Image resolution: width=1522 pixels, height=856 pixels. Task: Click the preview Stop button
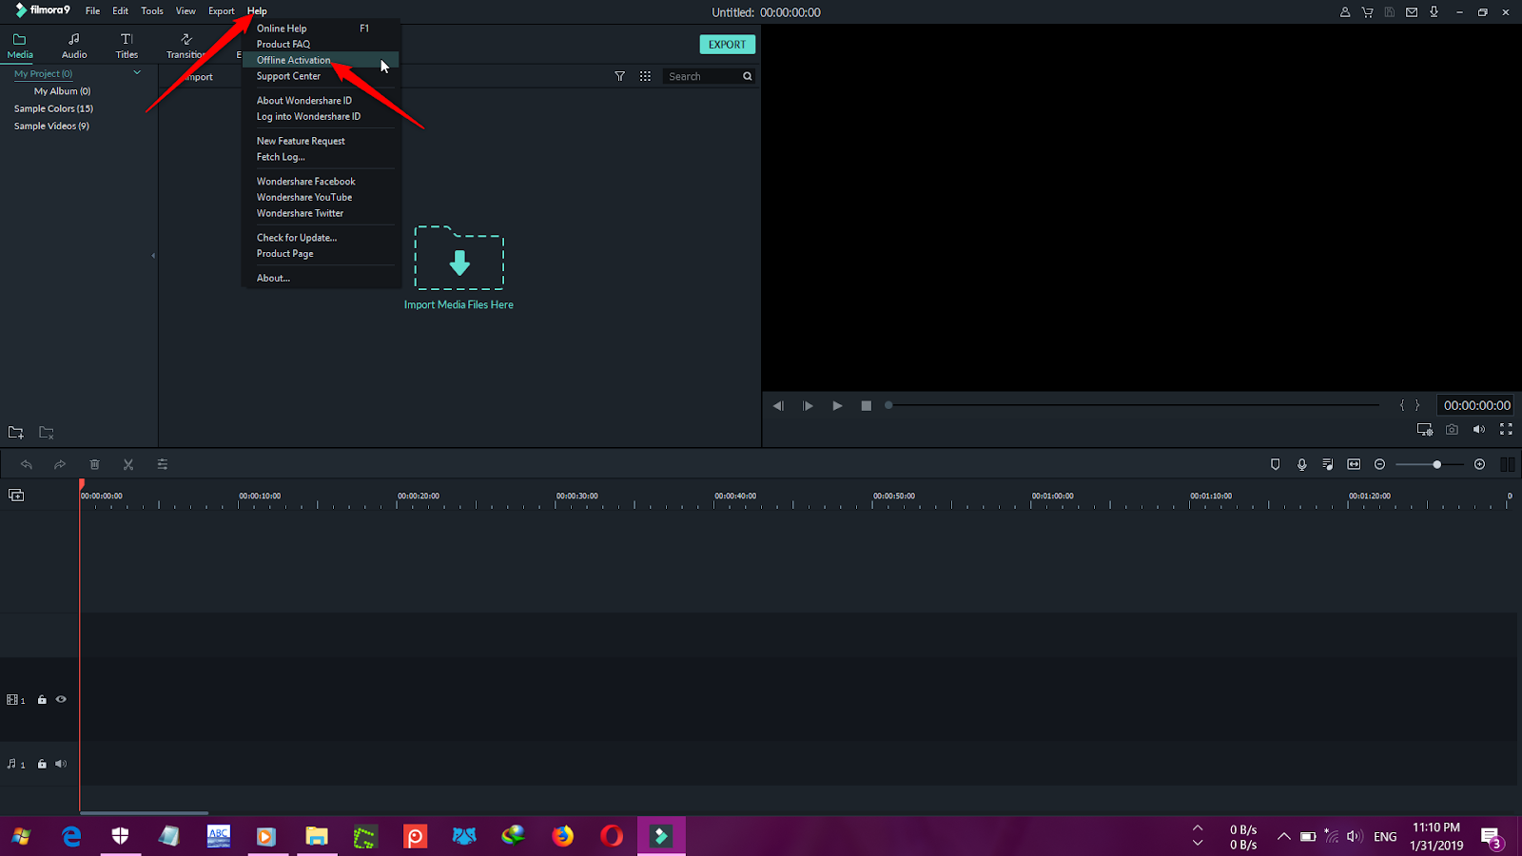click(x=866, y=405)
